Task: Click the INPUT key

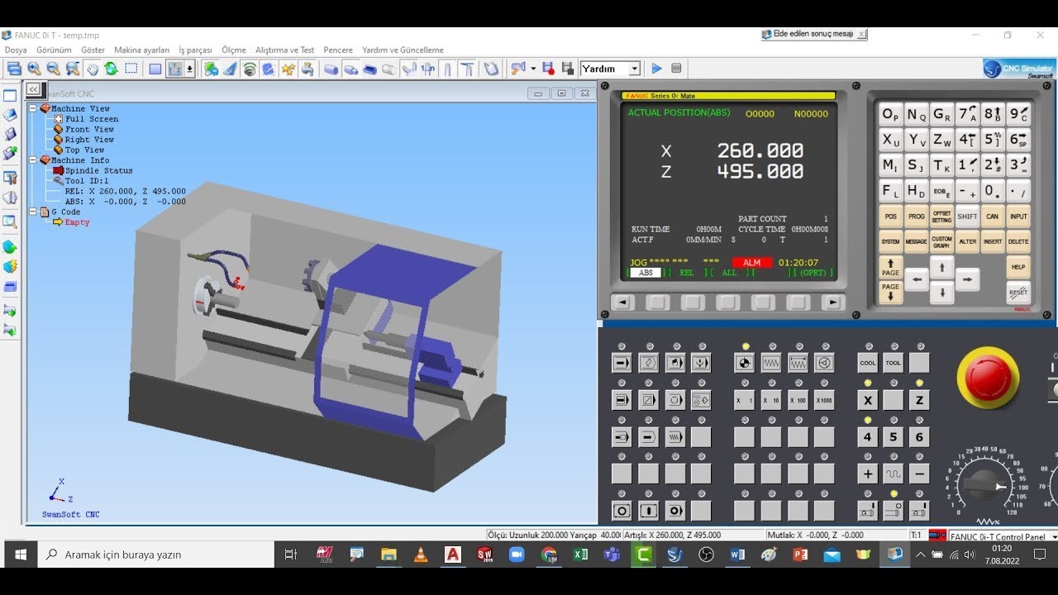Action: (x=1018, y=217)
